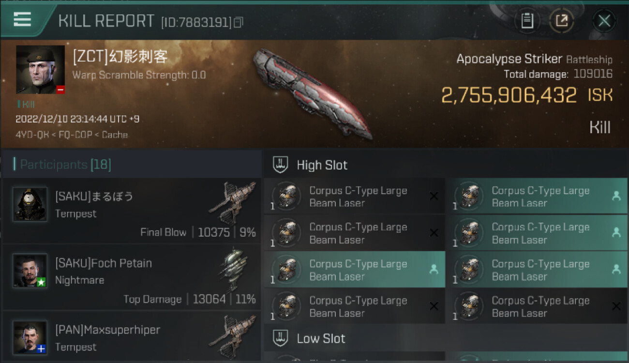Open the hamburger menu
Screen dimensions: 629x363
tap(22, 19)
